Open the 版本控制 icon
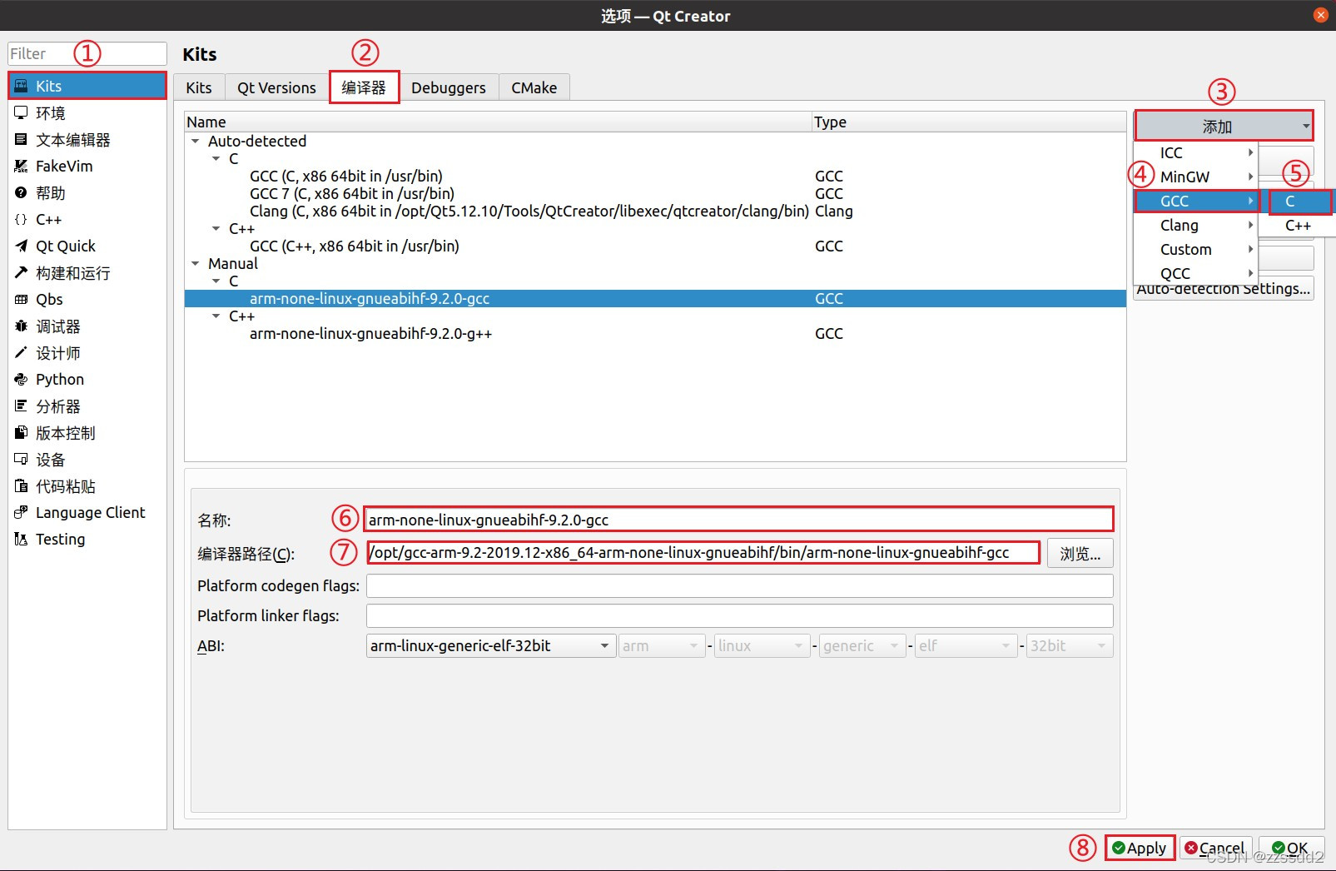1336x871 pixels. point(21,432)
